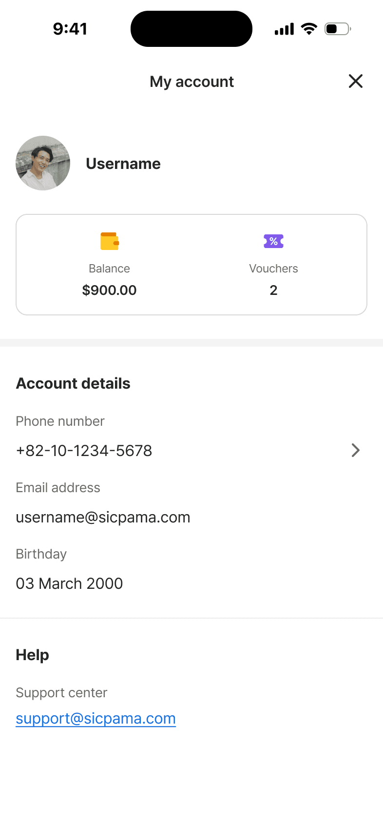Tap the email username@sicpama.com
The width and height of the screenshot is (383, 832).
(103, 517)
